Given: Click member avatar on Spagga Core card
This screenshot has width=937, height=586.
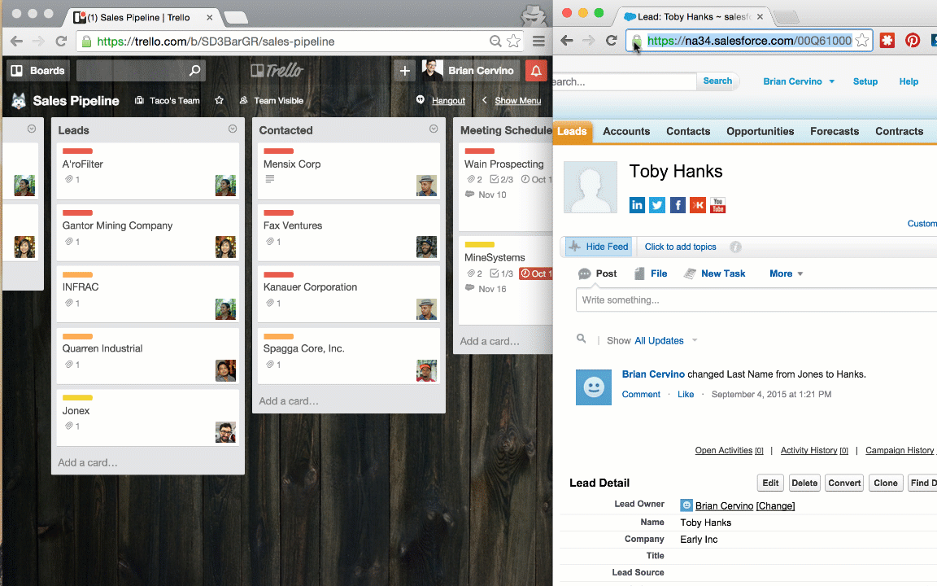Looking at the screenshot, I should click(x=426, y=371).
